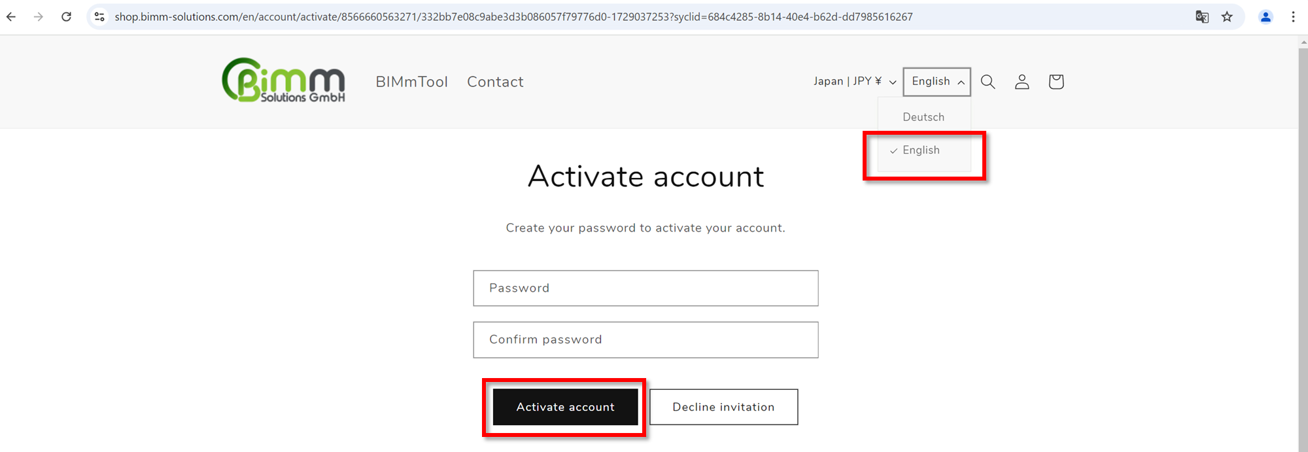Open the shopping cart icon
Image resolution: width=1308 pixels, height=452 pixels.
point(1056,82)
